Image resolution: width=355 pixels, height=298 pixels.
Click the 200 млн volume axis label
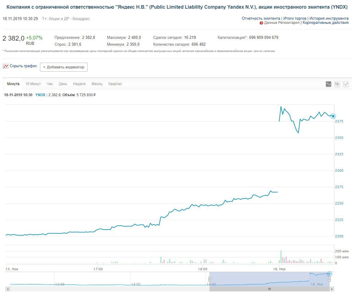click(x=342, y=251)
